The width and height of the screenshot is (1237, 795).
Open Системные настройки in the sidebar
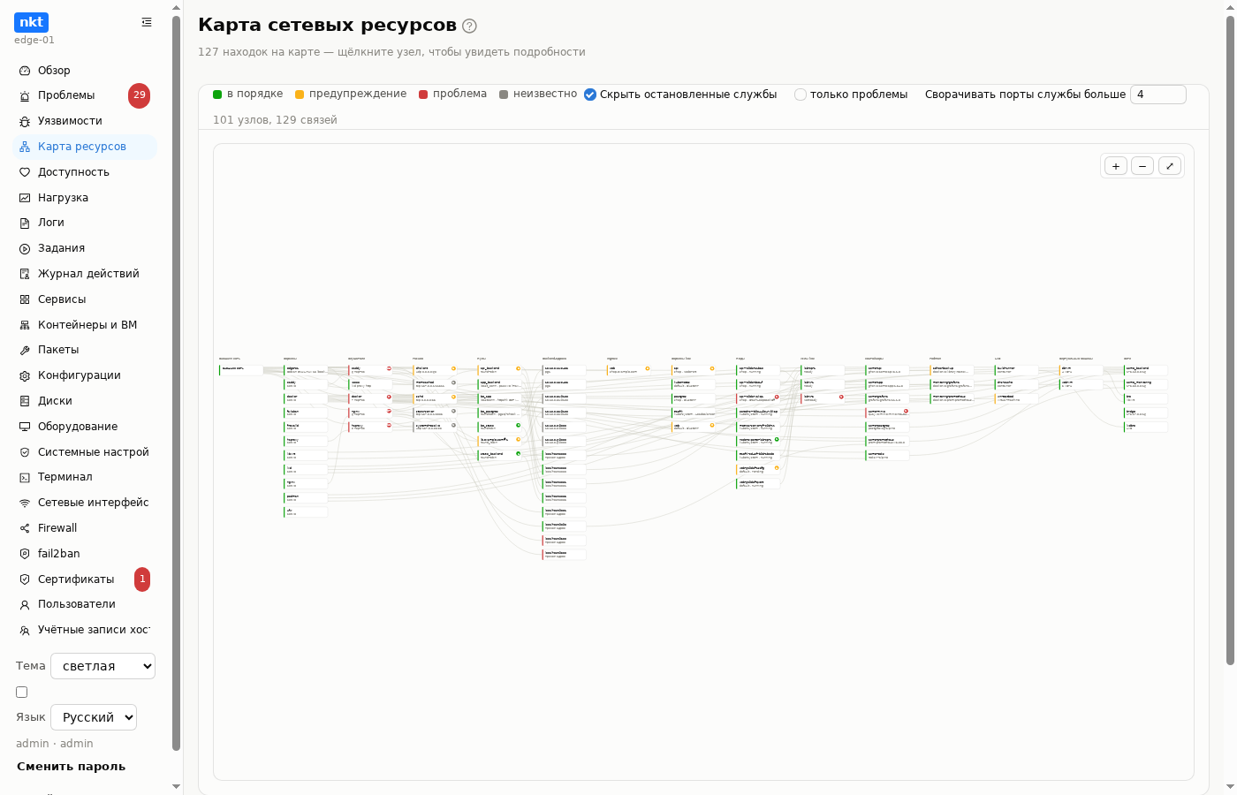pos(85,452)
